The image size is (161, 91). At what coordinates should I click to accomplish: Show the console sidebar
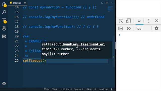[x=120, y=29]
